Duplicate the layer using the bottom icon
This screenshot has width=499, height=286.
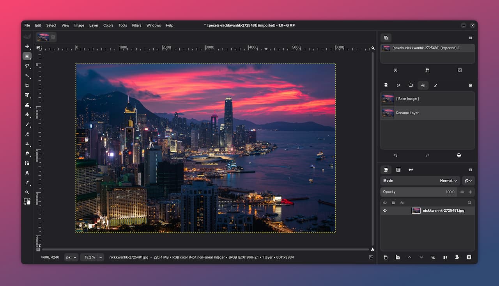[433, 257]
